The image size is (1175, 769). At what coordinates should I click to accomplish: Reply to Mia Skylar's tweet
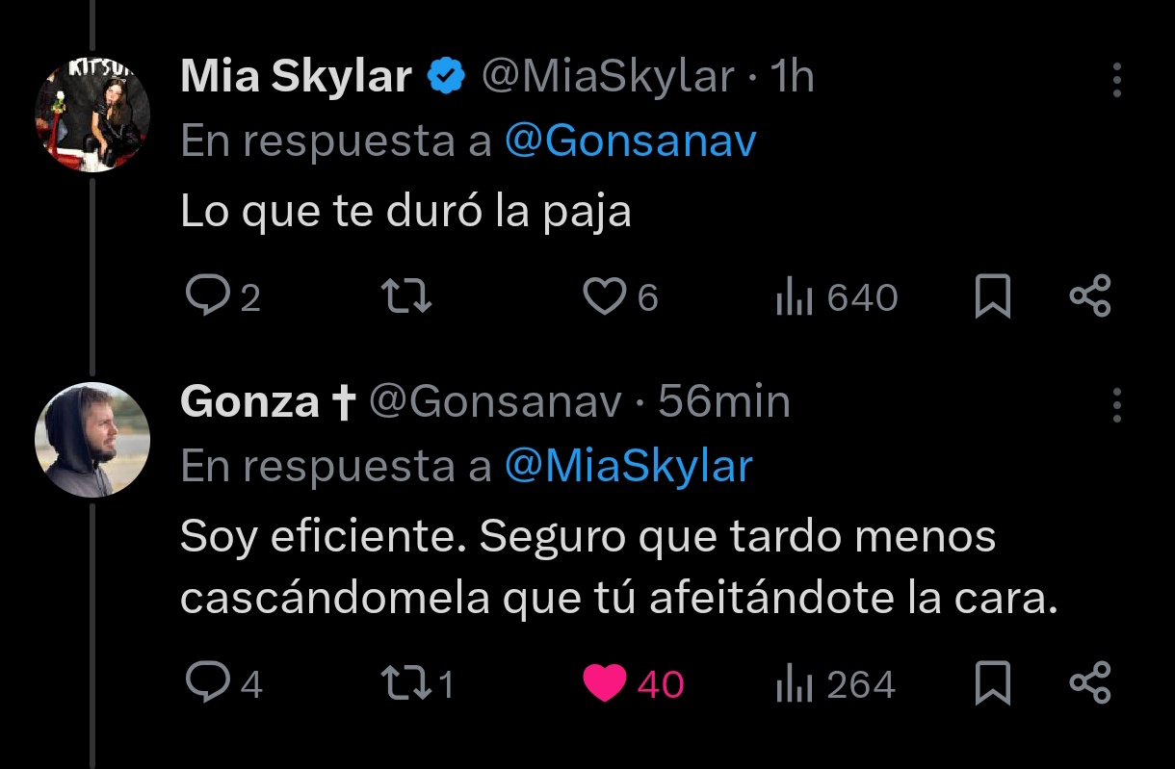(205, 297)
